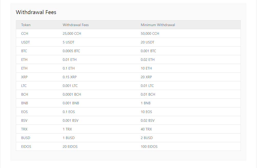Click the "5 USDT" fee cell

(x=69, y=42)
